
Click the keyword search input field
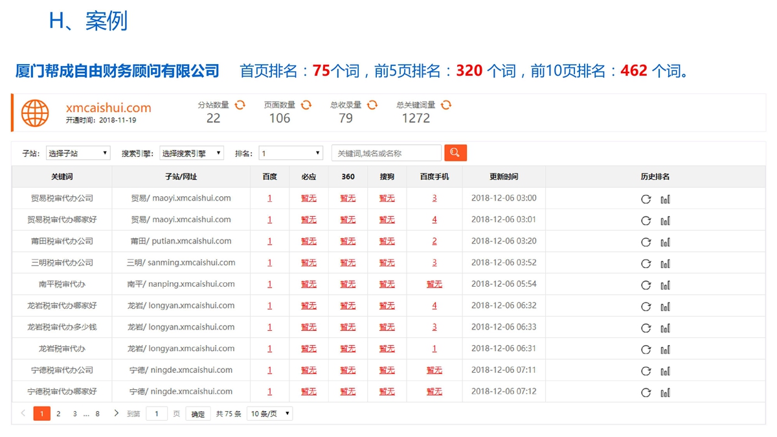pyautogui.click(x=387, y=153)
